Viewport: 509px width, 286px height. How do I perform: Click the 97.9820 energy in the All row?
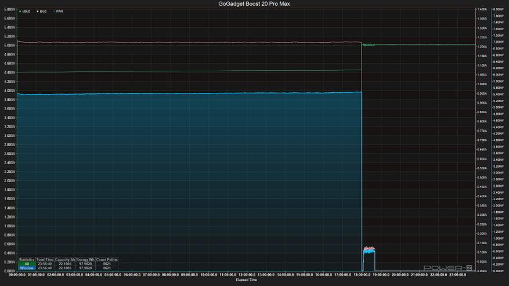(x=85, y=264)
